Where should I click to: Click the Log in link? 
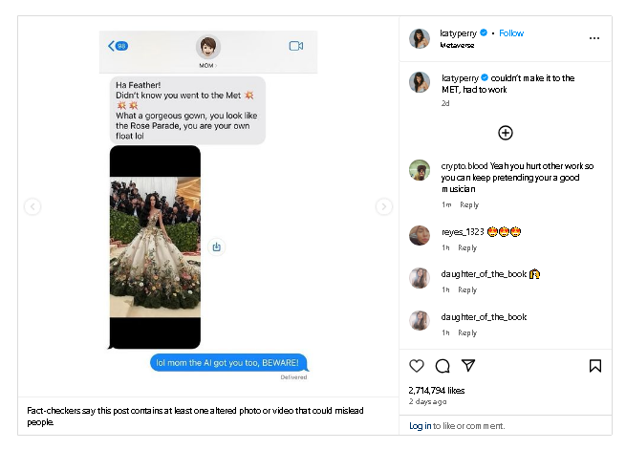pyautogui.click(x=420, y=426)
